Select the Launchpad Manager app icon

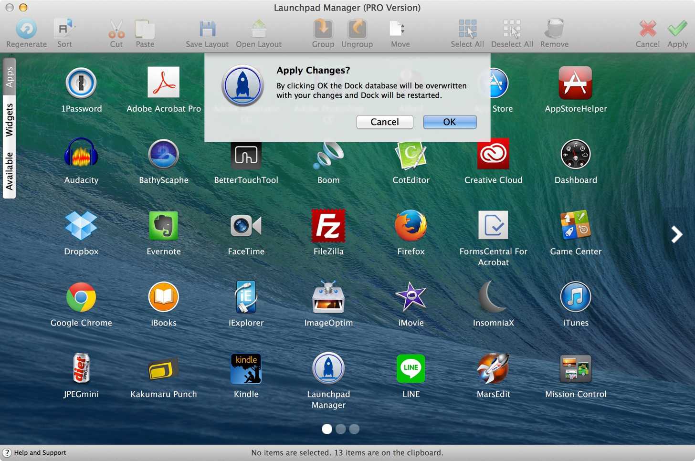tap(328, 368)
